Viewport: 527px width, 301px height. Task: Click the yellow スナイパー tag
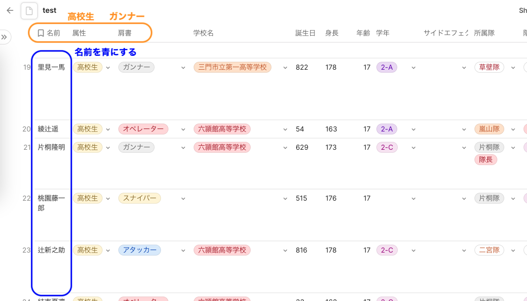(140, 198)
